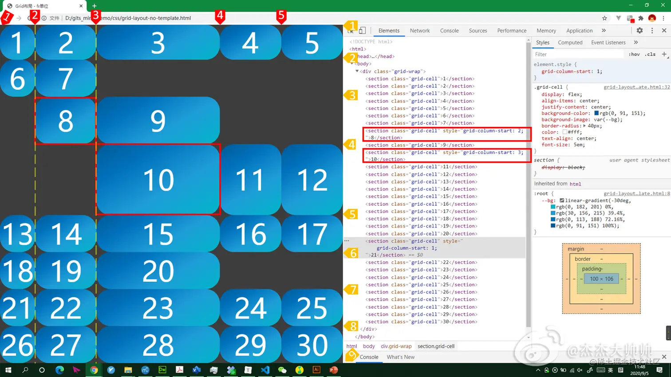The height and width of the screenshot is (377, 671).
Task: Open Event Listeners tab
Action: (x=608, y=43)
